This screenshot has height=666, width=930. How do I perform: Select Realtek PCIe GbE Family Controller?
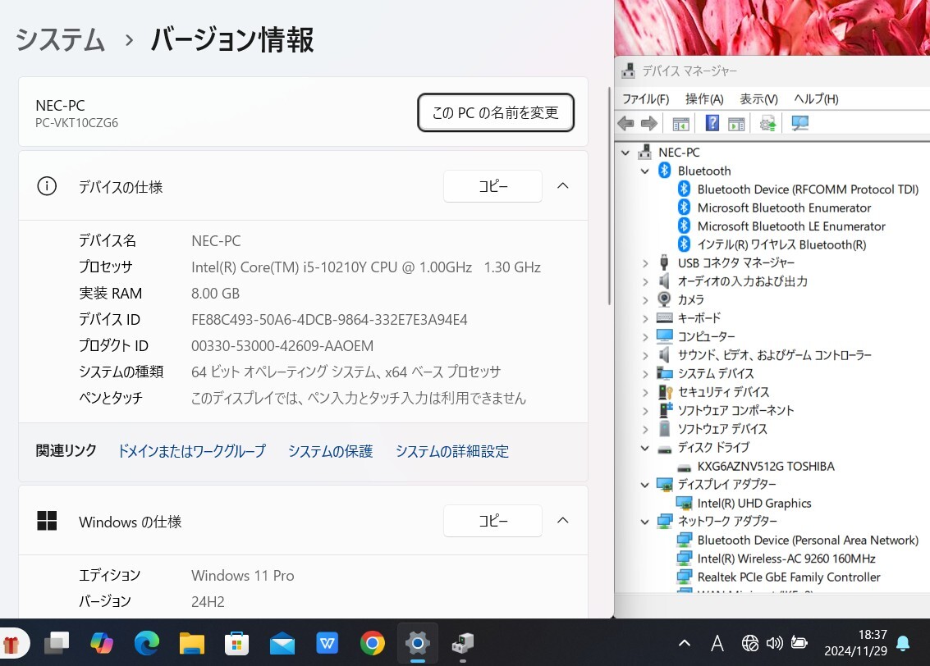(788, 577)
